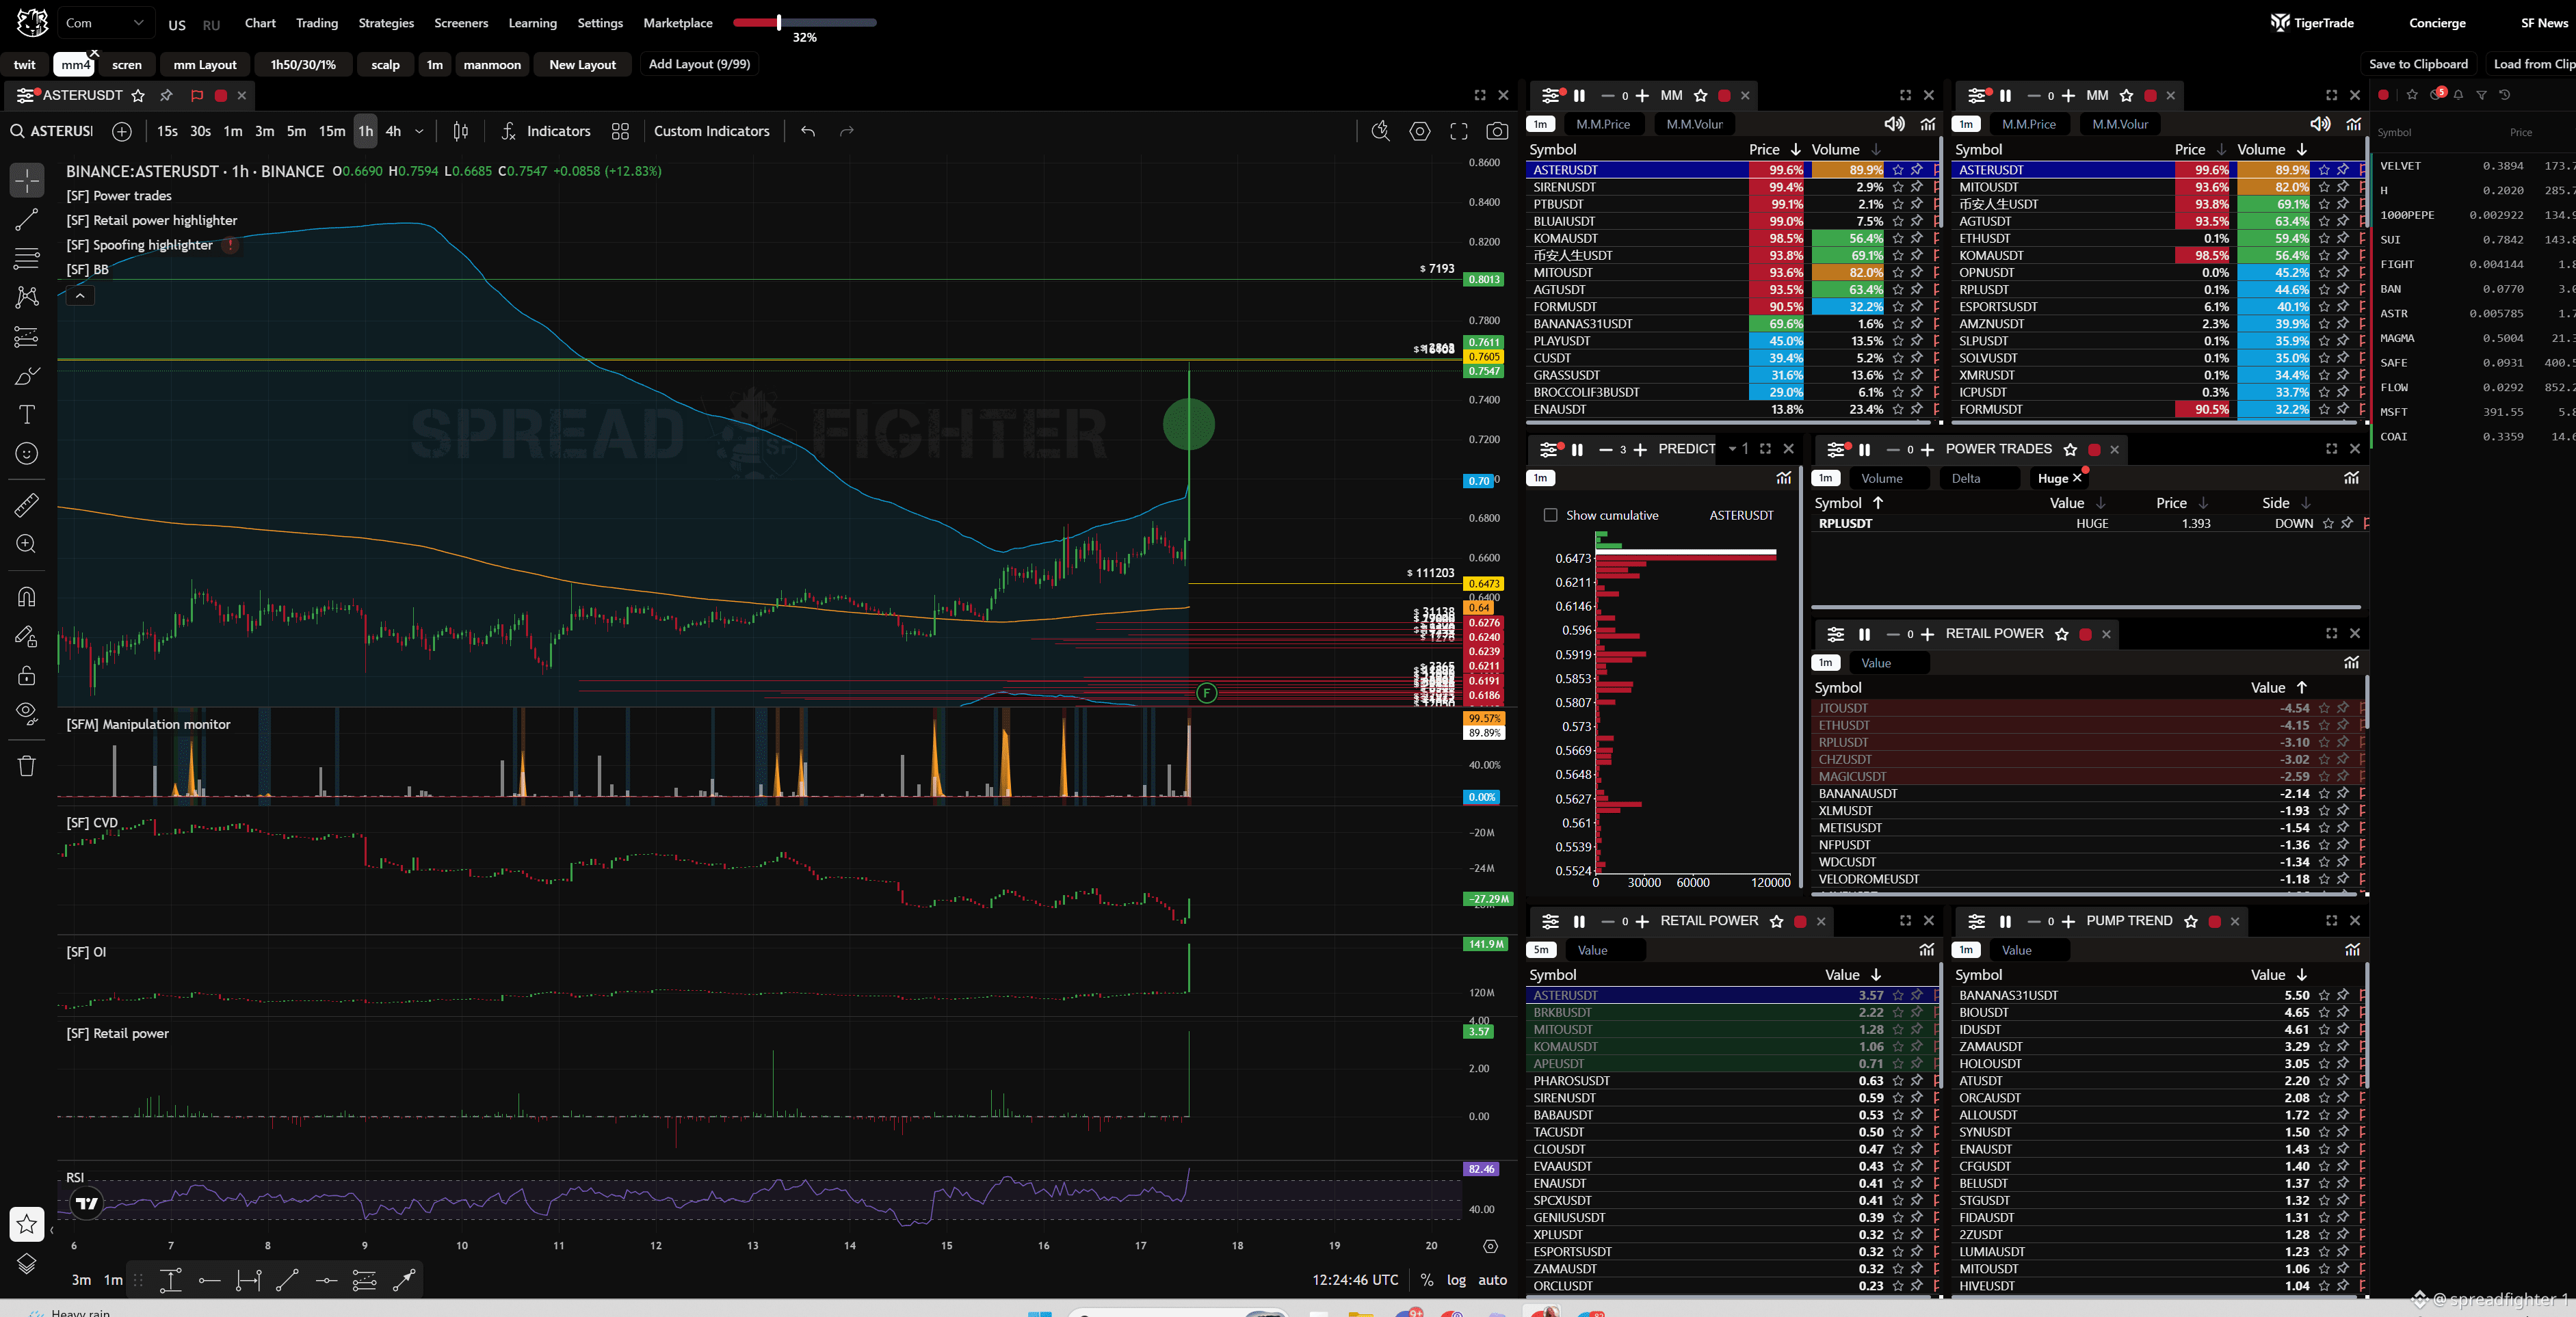Pause the POWER TRADES panel
This screenshot has height=1317, width=2576.
(x=1864, y=450)
